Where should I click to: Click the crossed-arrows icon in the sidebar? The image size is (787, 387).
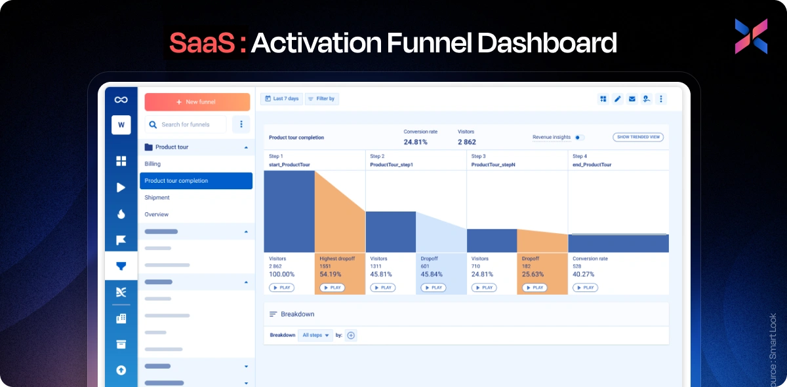click(x=121, y=292)
